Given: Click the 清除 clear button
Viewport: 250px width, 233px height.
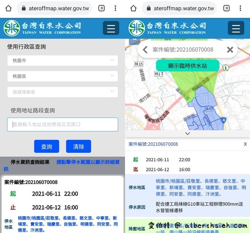Looking at the screenshot, I should 78,146.
